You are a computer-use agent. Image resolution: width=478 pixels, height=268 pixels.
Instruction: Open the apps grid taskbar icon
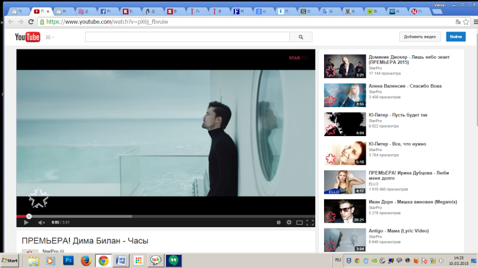138,261
